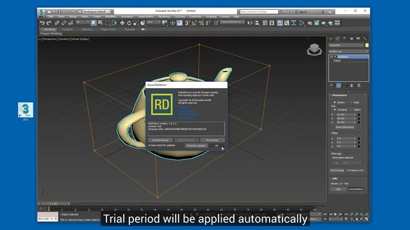Choose the Select and Rotate tool
The height and width of the screenshot is (230, 410).
tap(129, 23)
